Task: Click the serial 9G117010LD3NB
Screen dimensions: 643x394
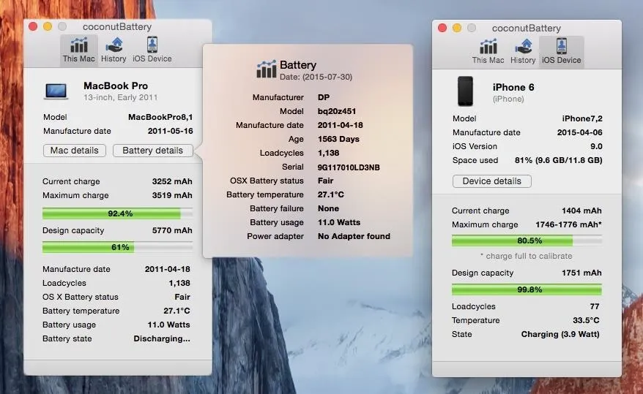Action: (x=349, y=167)
